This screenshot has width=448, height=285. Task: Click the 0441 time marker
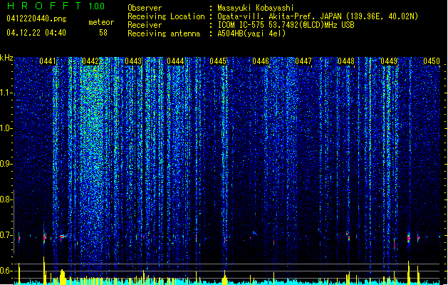pyautogui.click(x=48, y=61)
